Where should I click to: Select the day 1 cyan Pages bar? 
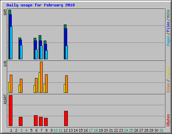11,43
